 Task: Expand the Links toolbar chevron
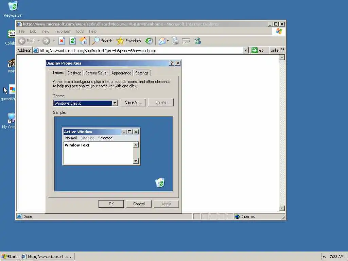point(282,49)
